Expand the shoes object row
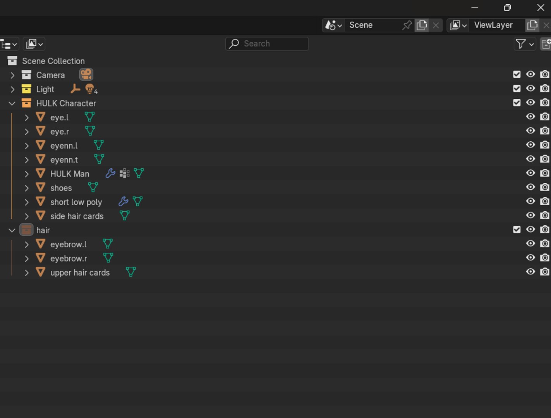This screenshot has height=418, width=551. (x=26, y=188)
